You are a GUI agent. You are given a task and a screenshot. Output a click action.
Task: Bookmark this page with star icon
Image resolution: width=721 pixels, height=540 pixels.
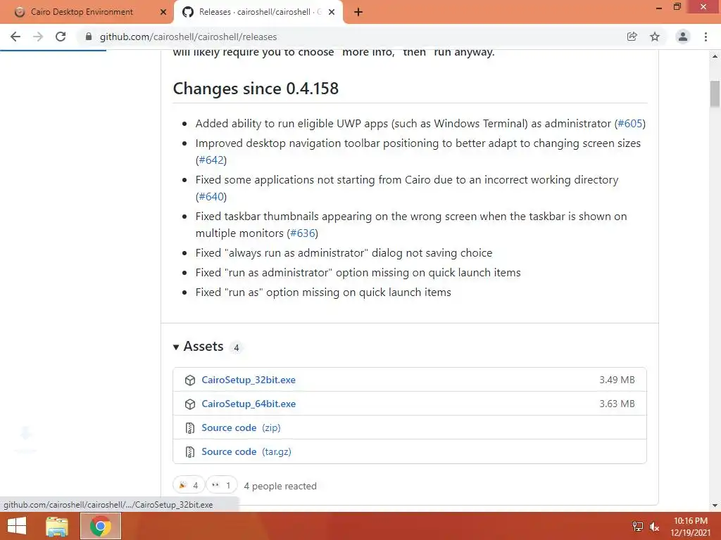pyautogui.click(x=655, y=37)
